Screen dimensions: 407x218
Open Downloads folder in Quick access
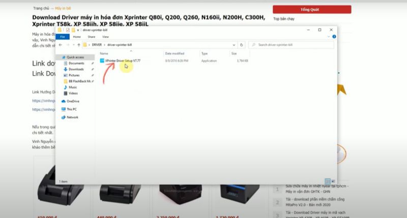[76, 69]
